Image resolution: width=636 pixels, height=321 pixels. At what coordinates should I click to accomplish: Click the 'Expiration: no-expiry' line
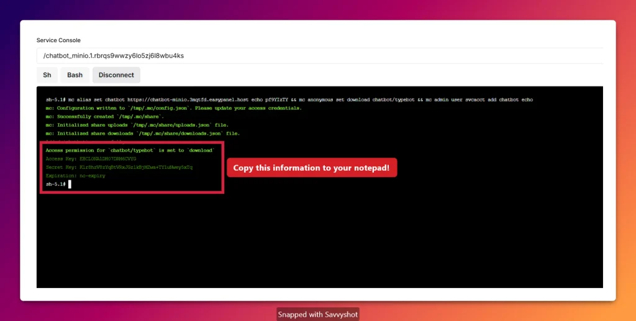75,176
